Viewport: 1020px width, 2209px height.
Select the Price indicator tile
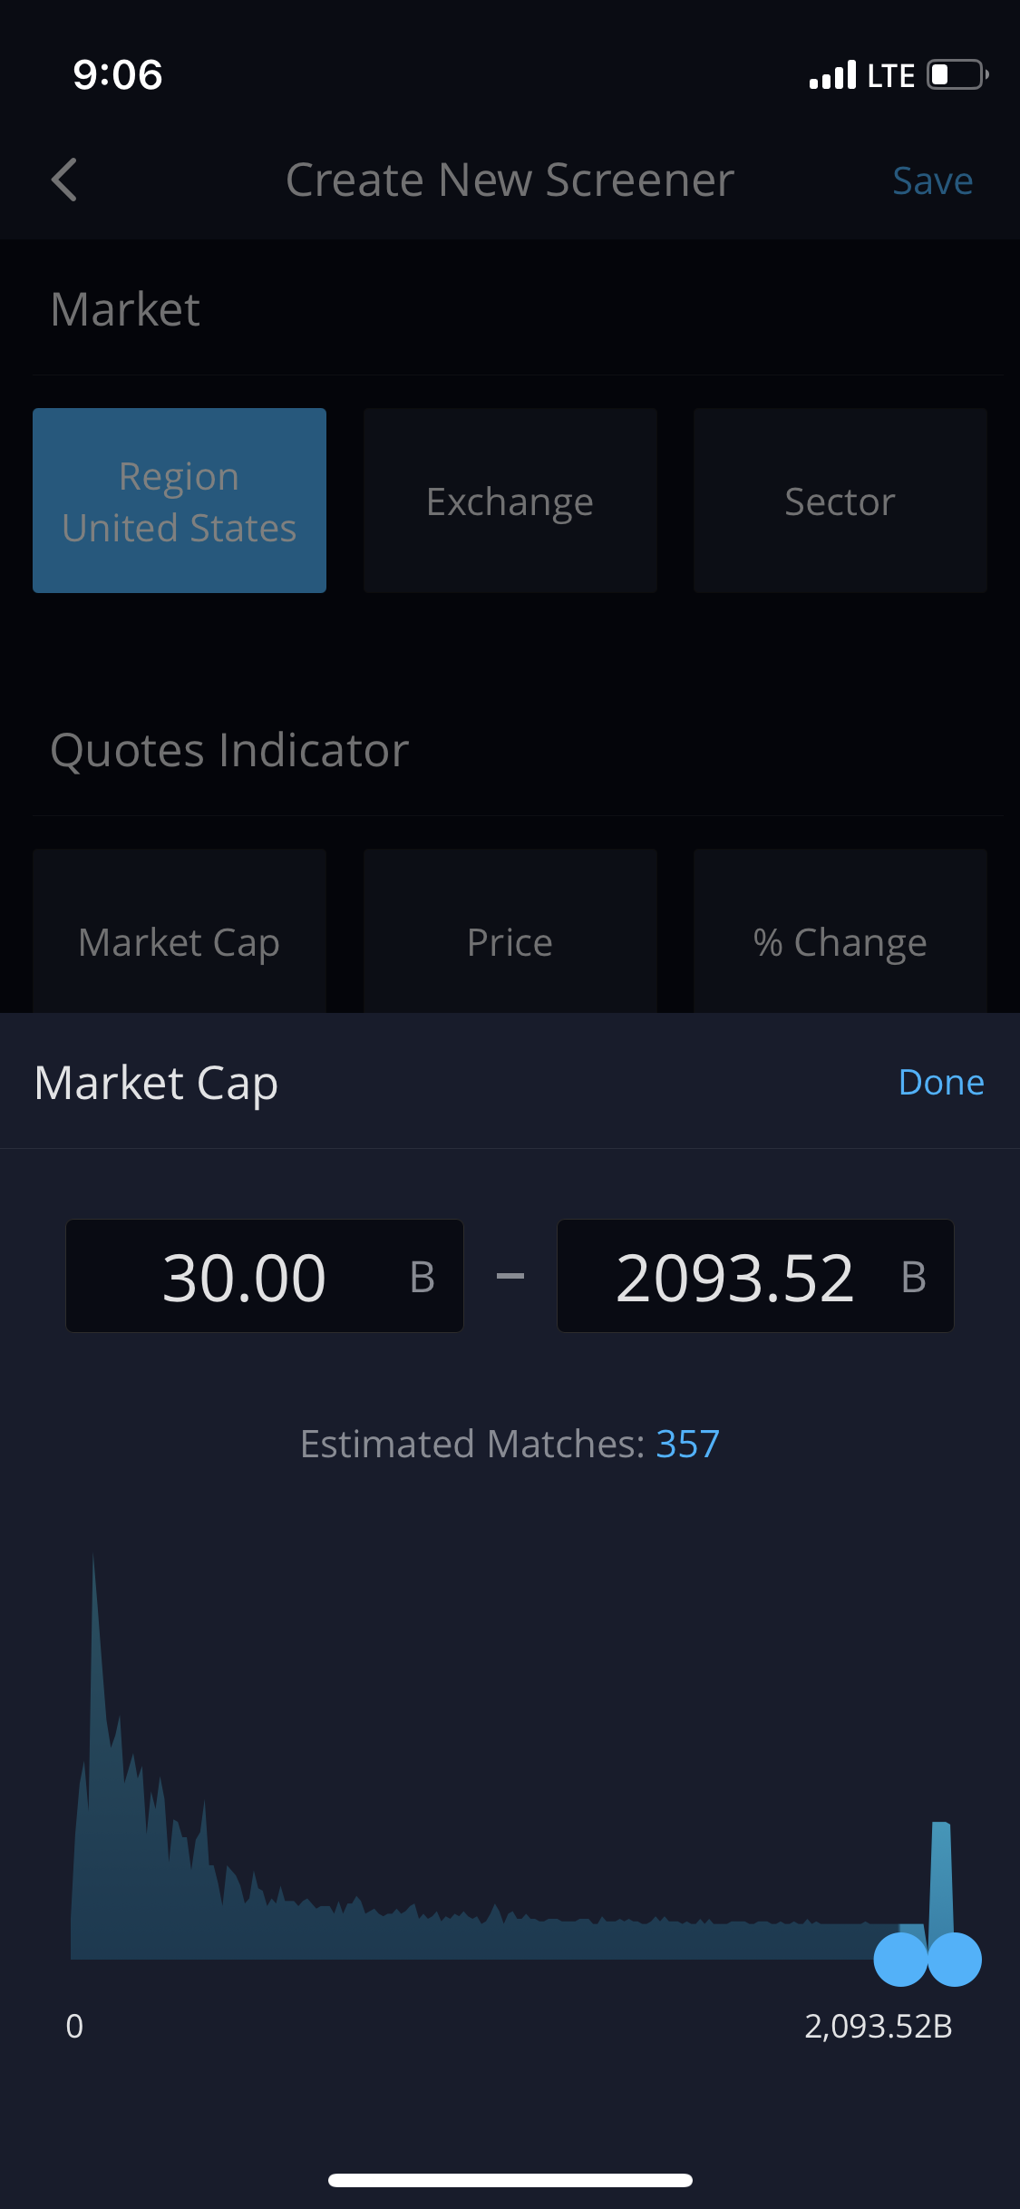point(510,939)
